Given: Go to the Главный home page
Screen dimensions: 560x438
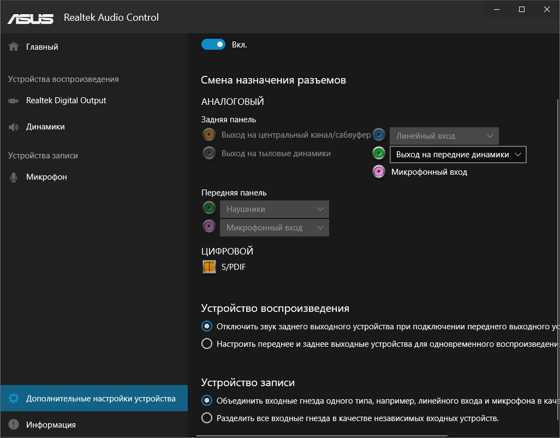Looking at the screenshot, I should [42, 47].
